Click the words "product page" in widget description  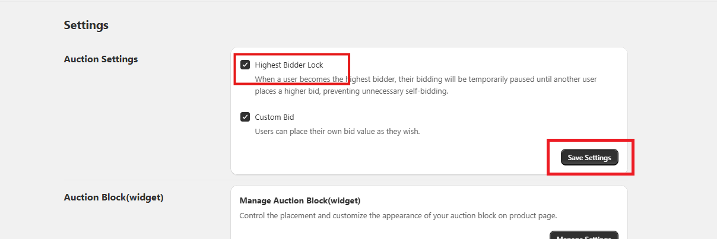tap(535, 215)
